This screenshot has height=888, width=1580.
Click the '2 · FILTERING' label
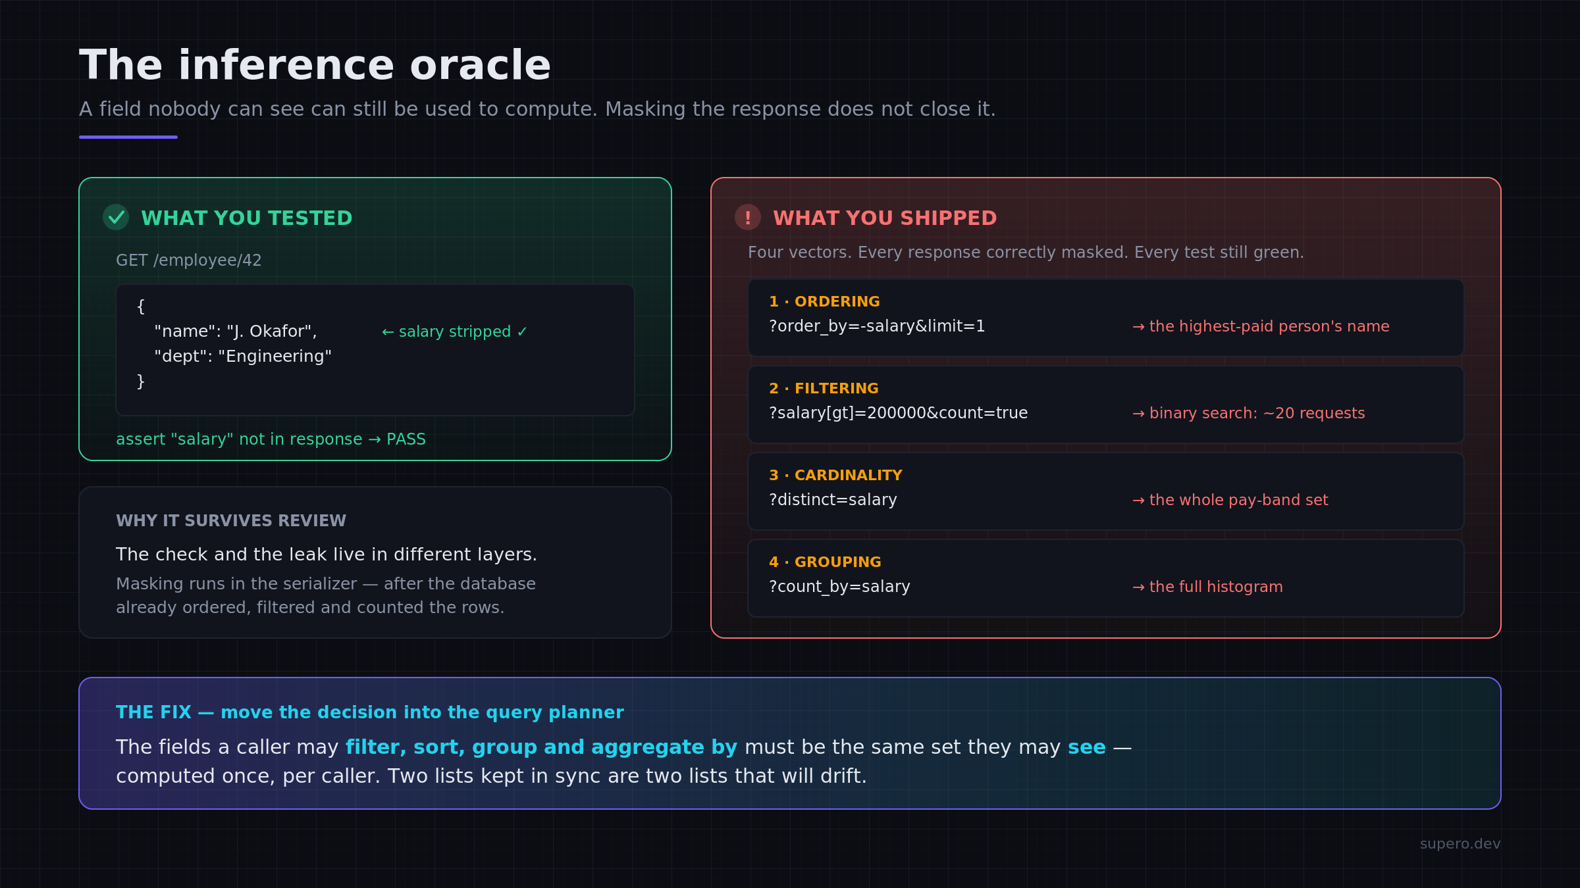[824, 388]
